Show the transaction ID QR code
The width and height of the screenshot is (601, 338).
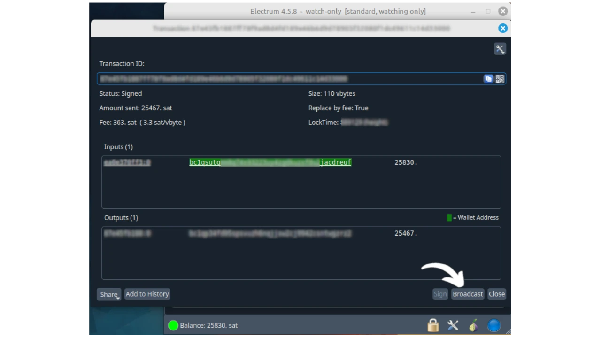pos(500,79)
